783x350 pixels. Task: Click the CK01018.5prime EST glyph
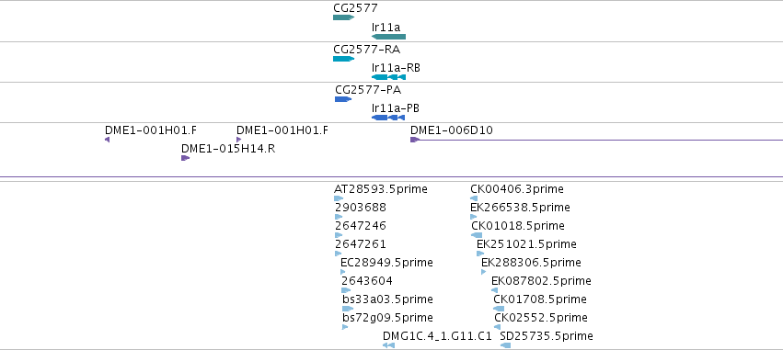477,235
